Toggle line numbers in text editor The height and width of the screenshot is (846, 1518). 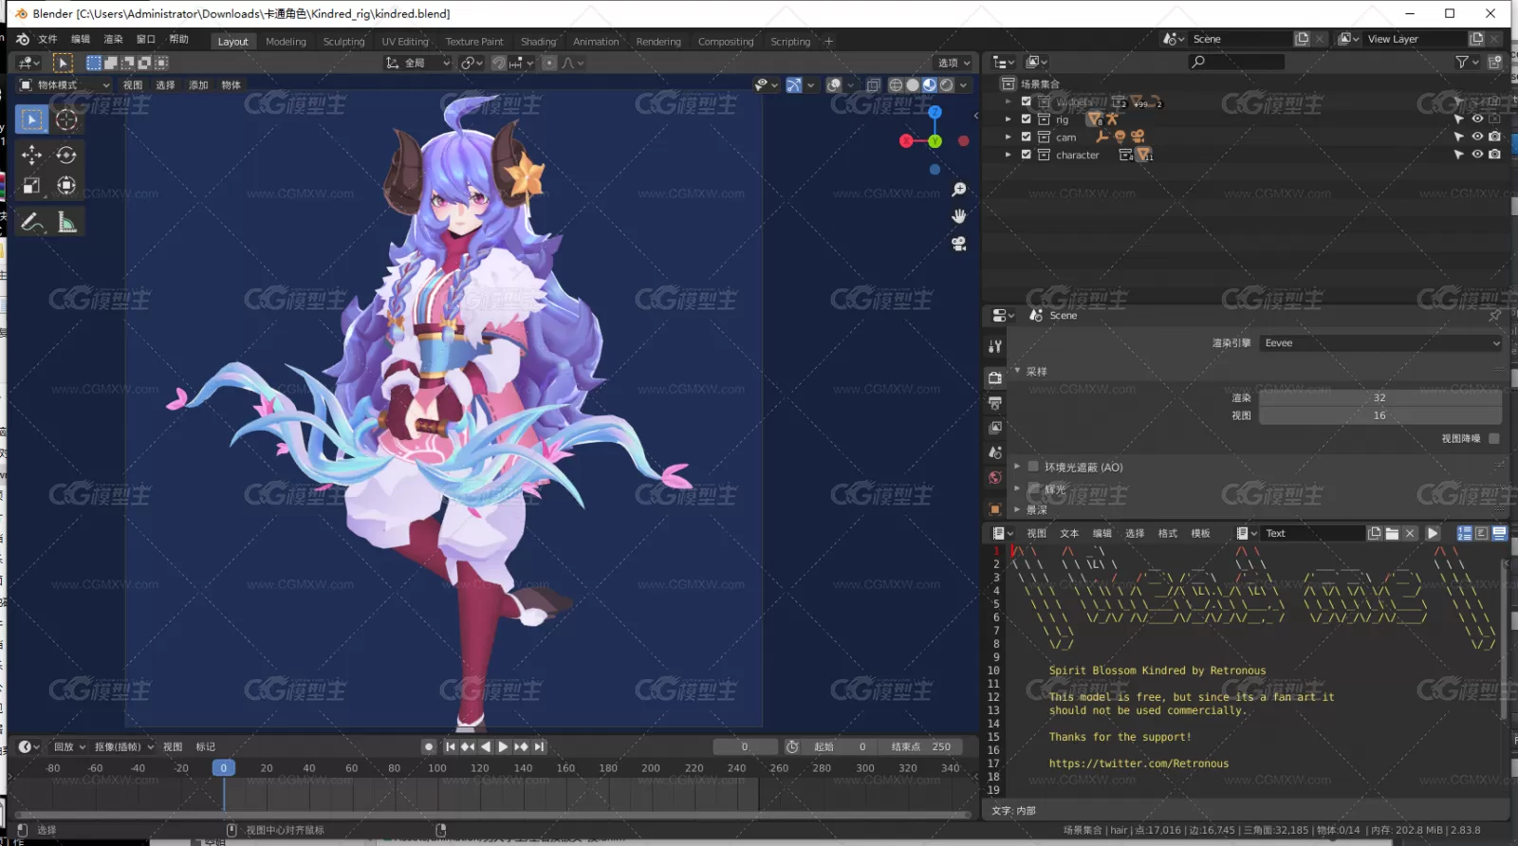(1464, 534)
